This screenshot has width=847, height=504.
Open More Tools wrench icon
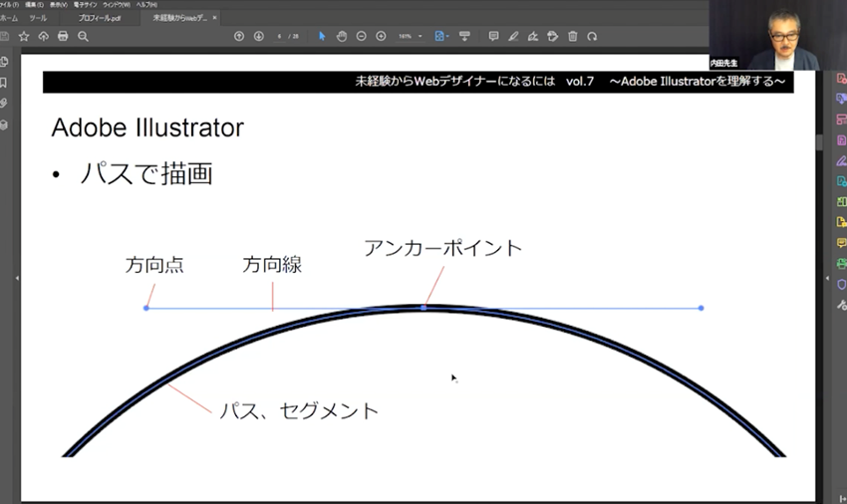point(841,305)
